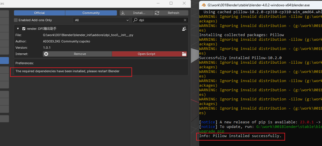Screen dimensions: 322x146
Task: Click author text AIGODLIKE Community:cupcko
Action: pyautogui.click(x=66, y=41)
